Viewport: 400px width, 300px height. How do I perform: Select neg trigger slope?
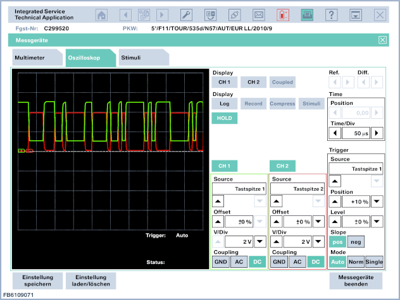356,242
